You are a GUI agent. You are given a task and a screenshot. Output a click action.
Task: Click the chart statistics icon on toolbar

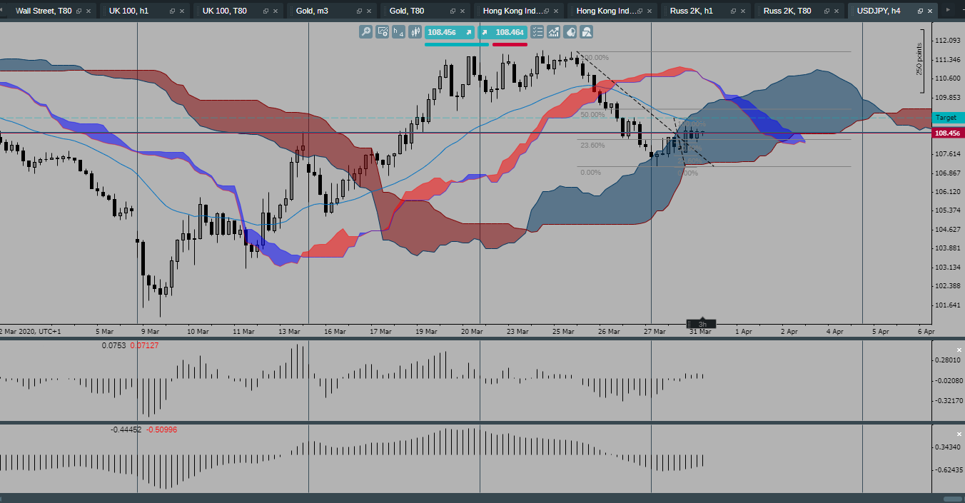point(554,32)
